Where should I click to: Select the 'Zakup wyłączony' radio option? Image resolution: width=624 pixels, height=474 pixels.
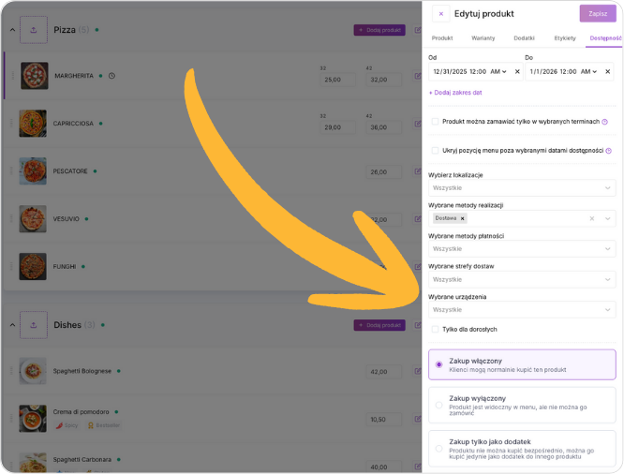coord(438,405)
